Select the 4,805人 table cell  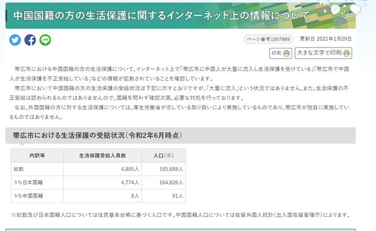(x=127, y=169)
